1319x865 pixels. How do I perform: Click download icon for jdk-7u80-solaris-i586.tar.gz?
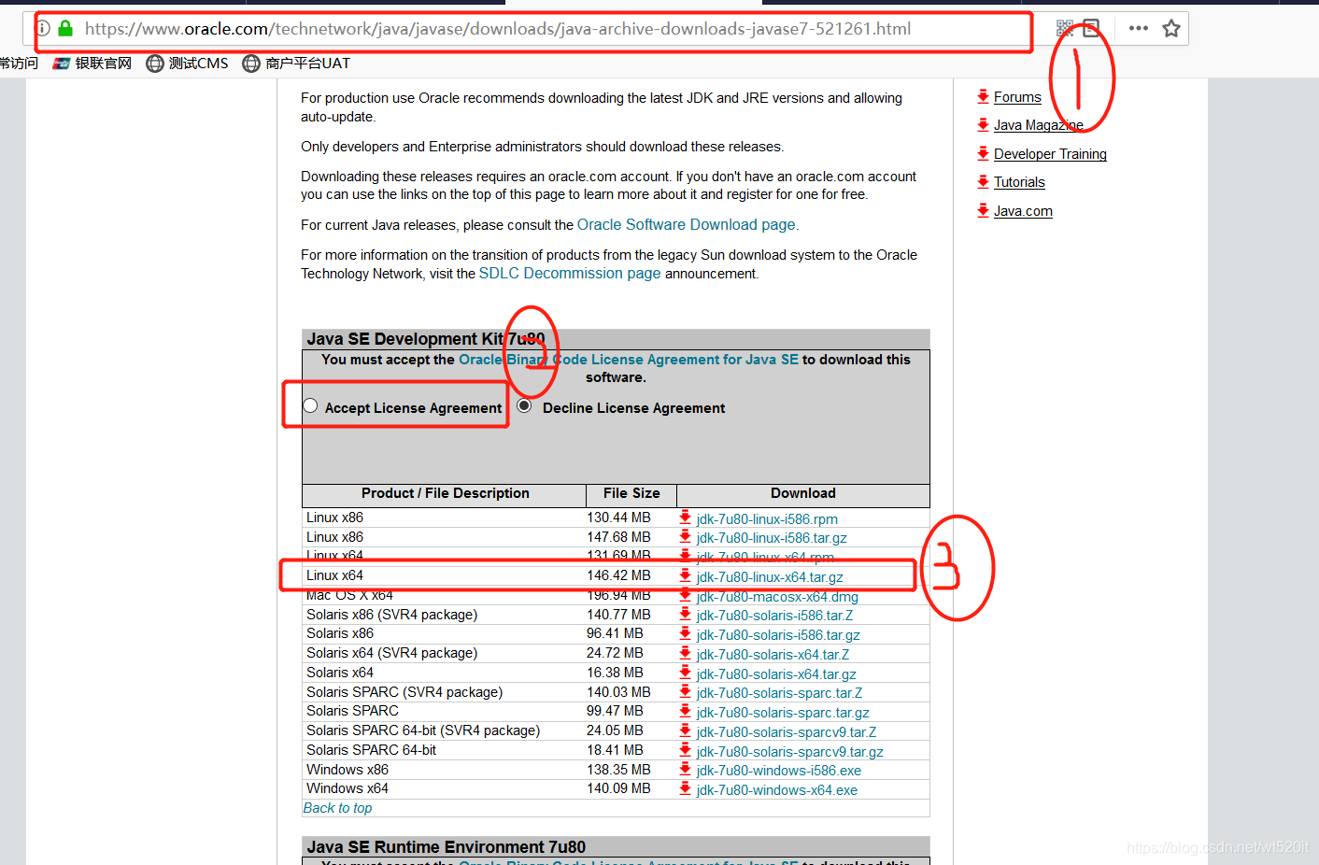point(685,633)
